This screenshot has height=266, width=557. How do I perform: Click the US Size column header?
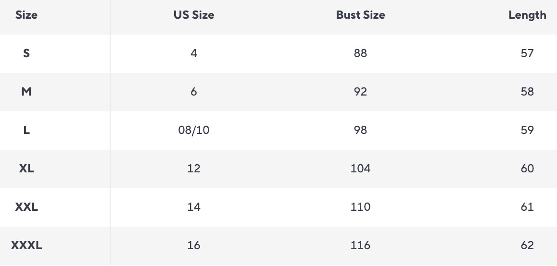(x=194, y=15)
